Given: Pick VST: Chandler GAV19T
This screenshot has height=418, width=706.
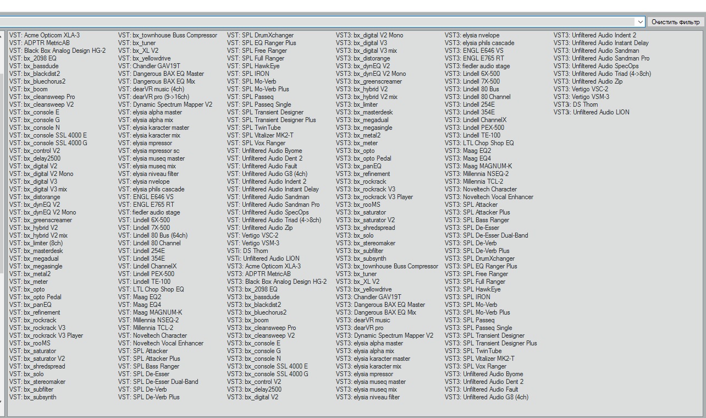Looking at the screenshot, I should (x=149, y=66).
